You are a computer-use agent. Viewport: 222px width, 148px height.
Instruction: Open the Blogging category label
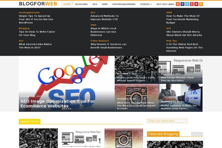tap(24, 28)
